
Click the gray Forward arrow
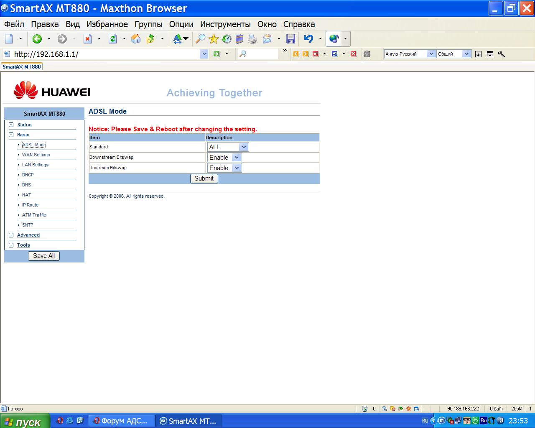62,39
